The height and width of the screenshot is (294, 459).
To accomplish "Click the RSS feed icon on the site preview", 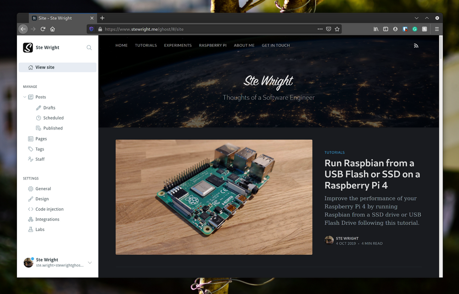I will click(416, 45).
